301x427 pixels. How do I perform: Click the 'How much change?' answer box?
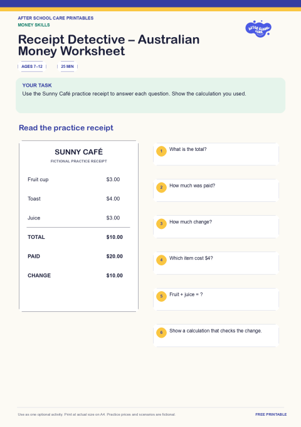216,226
